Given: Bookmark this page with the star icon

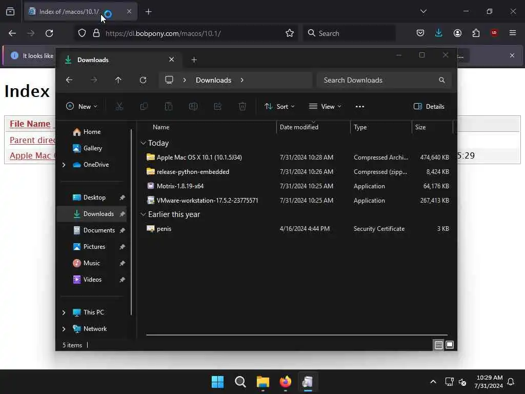Looking at the screenshot, I should point(290,33).
